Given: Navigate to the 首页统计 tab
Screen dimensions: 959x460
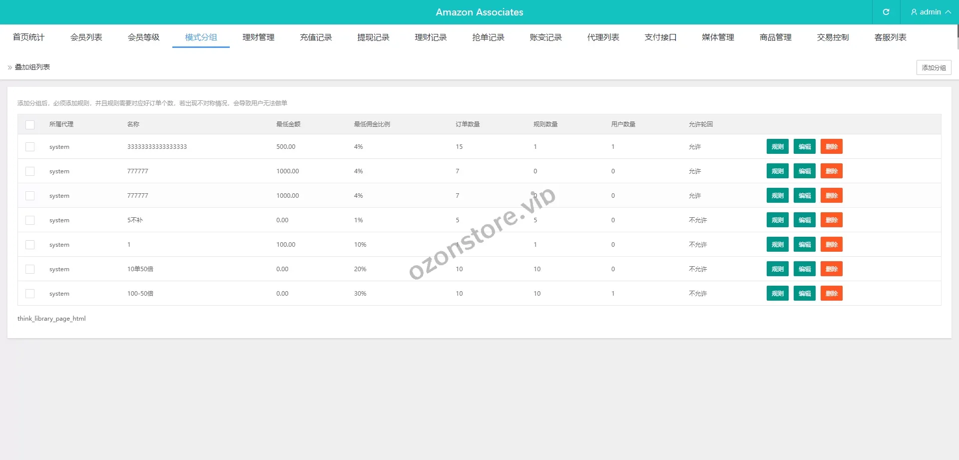Looking at the screenshot, I should click(28, 37).
